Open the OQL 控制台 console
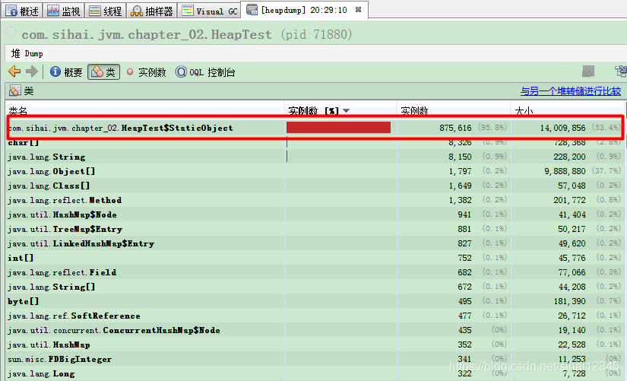This screenshot has height=381, width=627. coord(205,72)
